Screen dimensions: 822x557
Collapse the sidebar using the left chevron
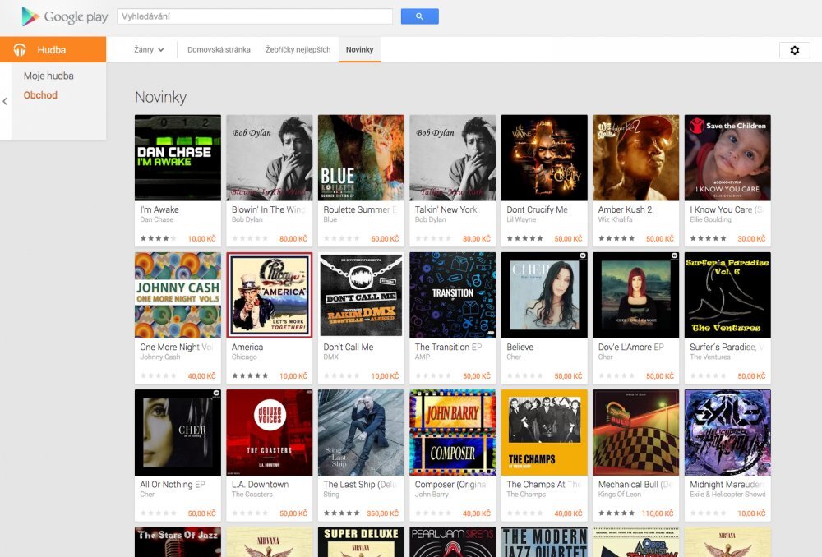(6, 100)
